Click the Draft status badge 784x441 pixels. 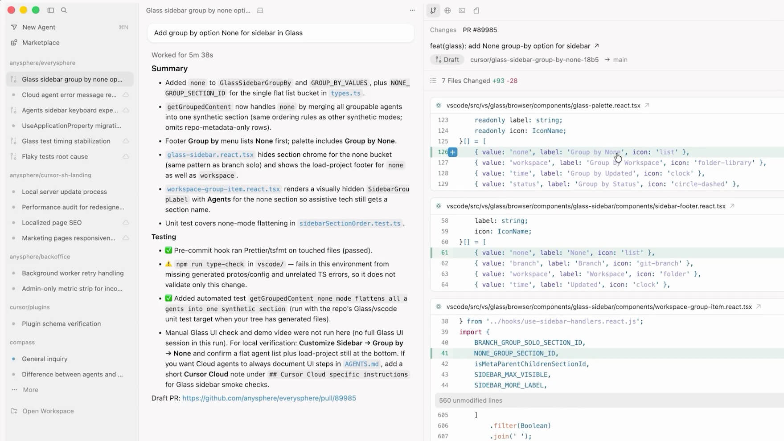[x=447, y=60]
